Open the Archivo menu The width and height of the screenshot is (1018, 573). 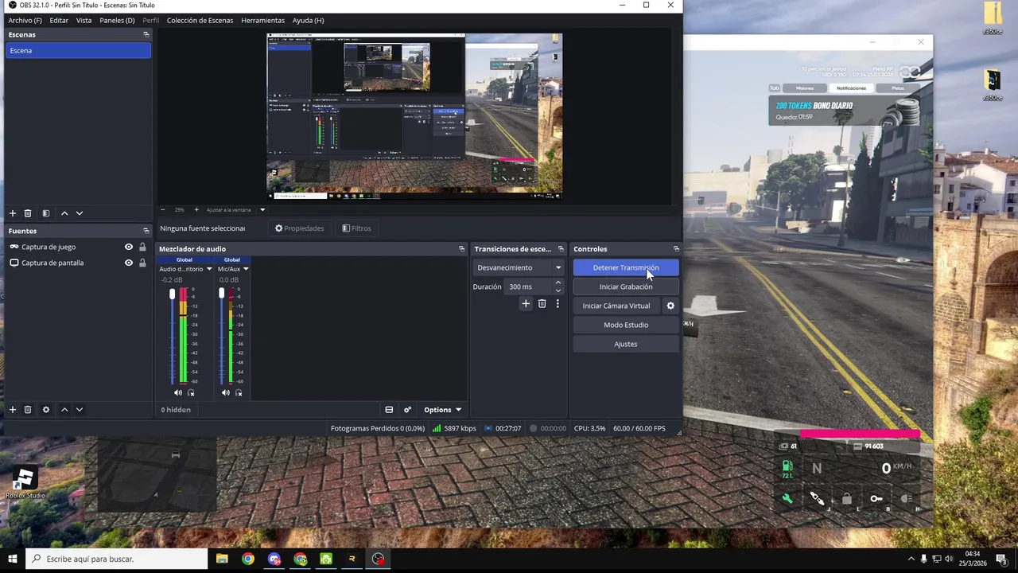tap(25, 20)
